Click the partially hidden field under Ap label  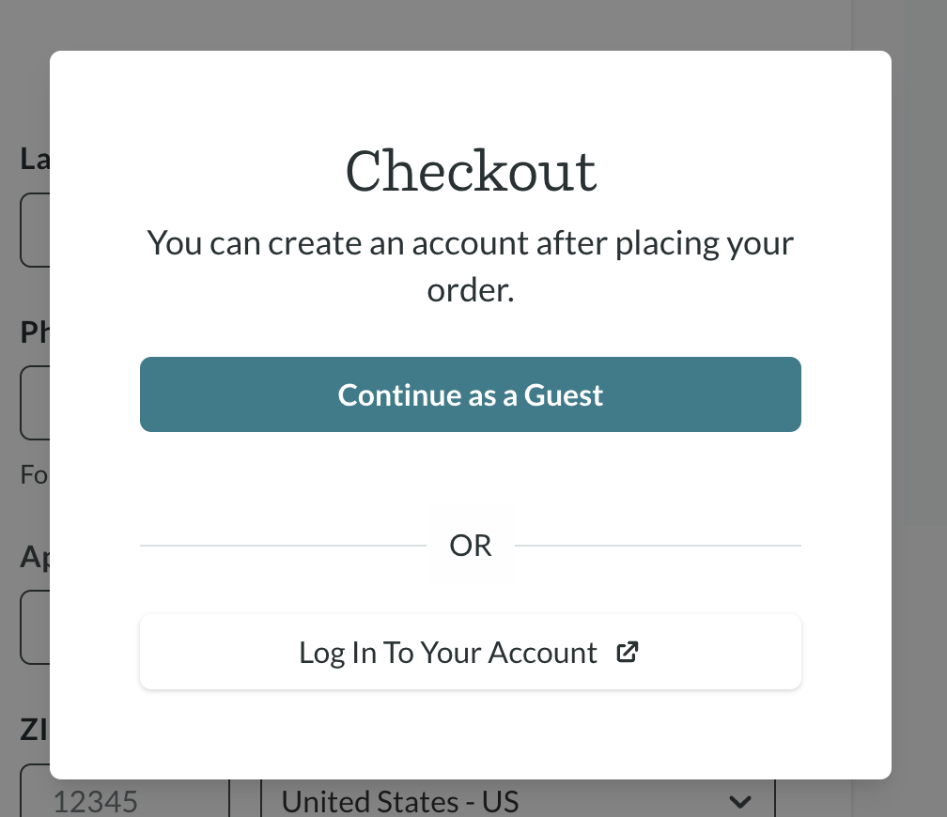(x=35, y=627)
